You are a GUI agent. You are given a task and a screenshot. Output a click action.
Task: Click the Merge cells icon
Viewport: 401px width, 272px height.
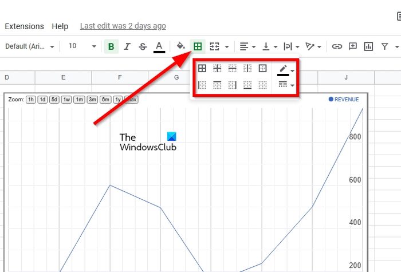pos(215,46)
